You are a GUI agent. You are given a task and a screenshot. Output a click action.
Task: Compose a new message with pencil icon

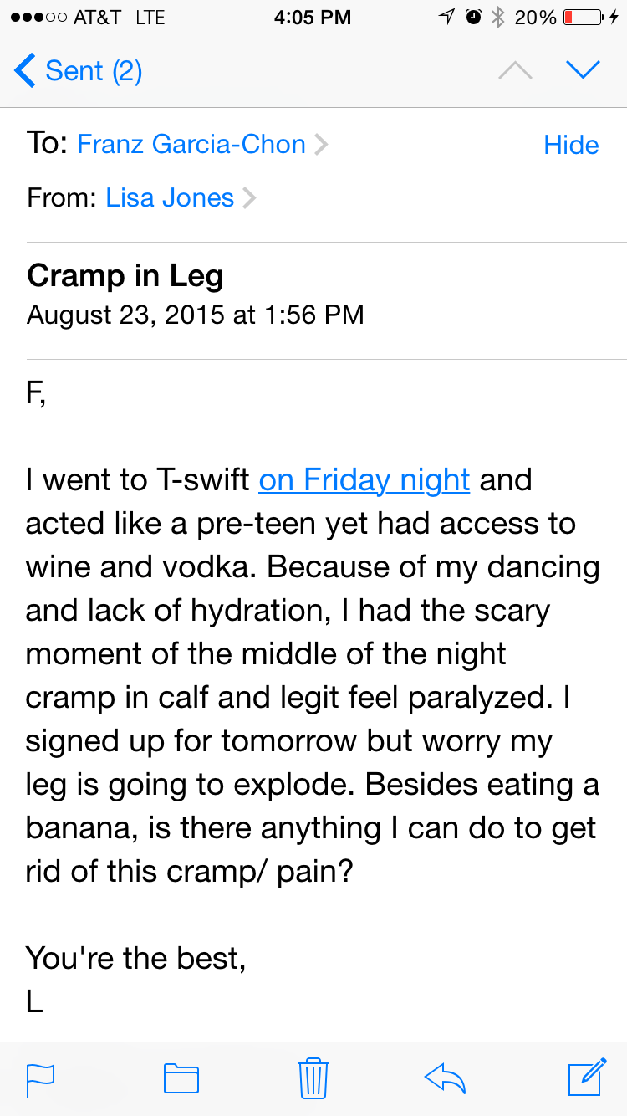tap(586, 1078)
